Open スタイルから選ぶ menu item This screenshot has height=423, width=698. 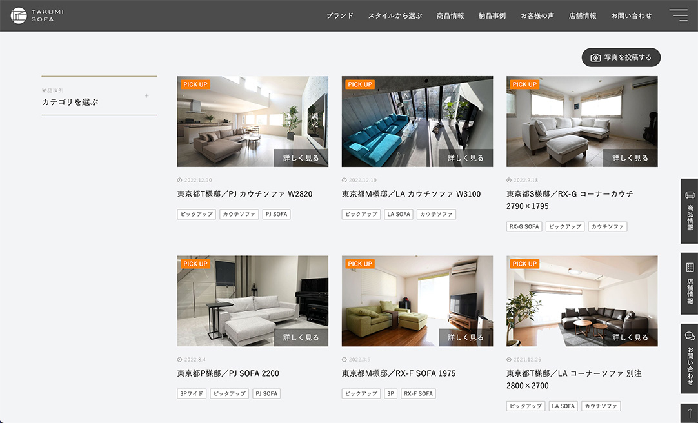(x=395, y=15)
